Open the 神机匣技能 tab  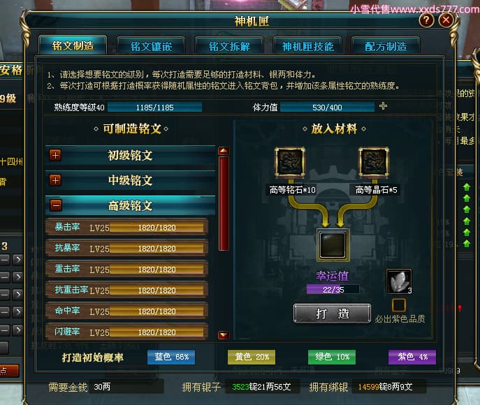[x=307, y=46]
